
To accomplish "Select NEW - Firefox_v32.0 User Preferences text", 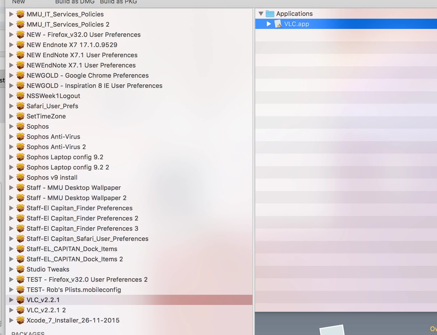I will pyautogui.click(x=83, y=35).
